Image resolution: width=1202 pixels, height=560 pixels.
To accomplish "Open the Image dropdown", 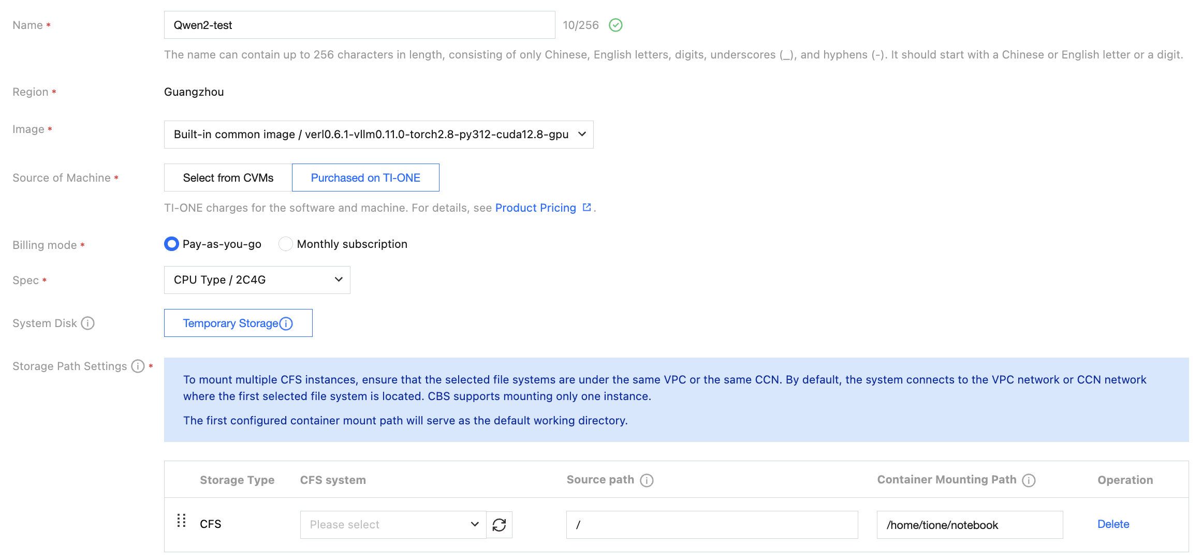I will [x=379, y=135].
